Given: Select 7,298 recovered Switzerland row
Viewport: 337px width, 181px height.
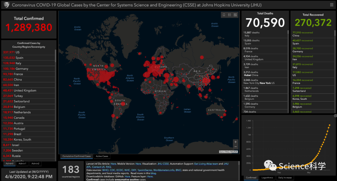Looking at the screenshot, I should click(x=312, y=90).
